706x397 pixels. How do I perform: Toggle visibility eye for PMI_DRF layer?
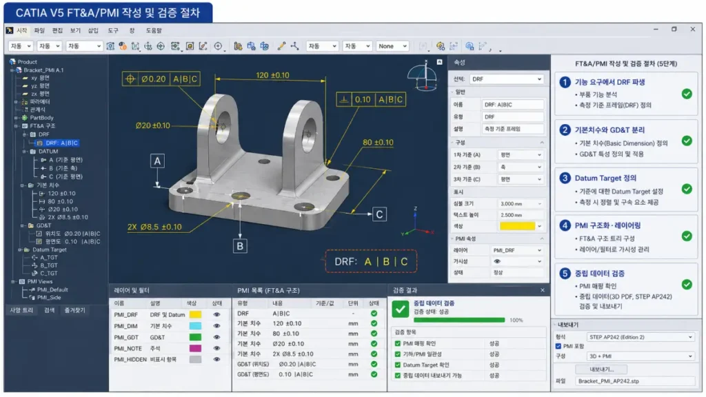tap(216, 314)
